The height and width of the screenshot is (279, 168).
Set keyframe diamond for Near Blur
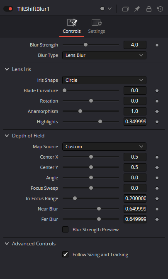pos(157,209)
